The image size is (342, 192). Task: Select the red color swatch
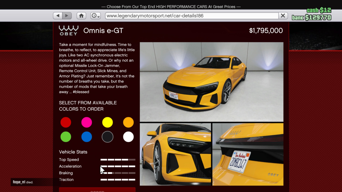click(x=66, y=123)
